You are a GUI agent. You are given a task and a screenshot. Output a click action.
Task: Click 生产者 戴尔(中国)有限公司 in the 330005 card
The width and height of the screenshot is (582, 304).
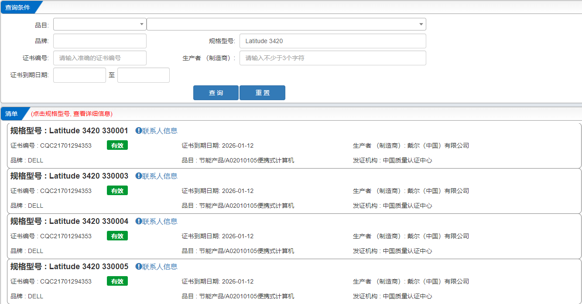411,281
